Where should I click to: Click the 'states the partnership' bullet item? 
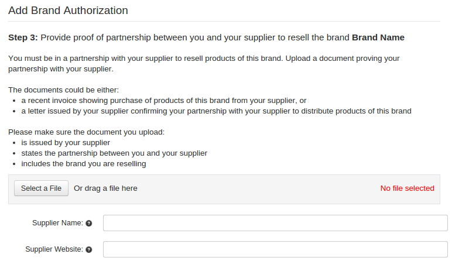(114, 153)
